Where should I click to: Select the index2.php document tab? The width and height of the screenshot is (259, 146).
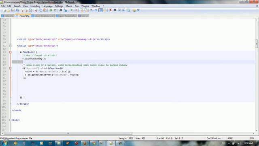click(x=23, y=16)
